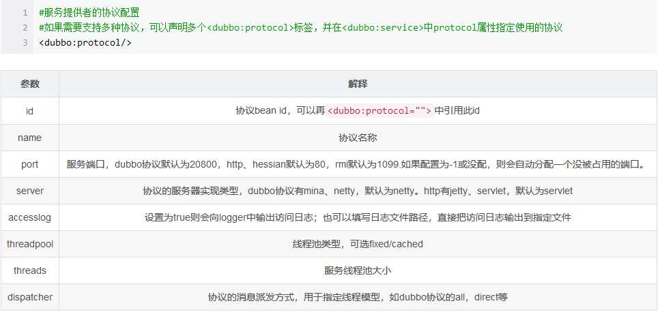Click the explanation starting '协议的服务器实现类型'

click(358, 191)
